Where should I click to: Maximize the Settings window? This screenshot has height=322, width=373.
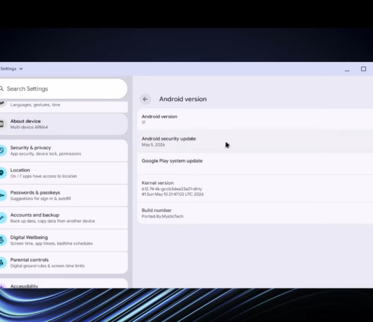[363, 69]
